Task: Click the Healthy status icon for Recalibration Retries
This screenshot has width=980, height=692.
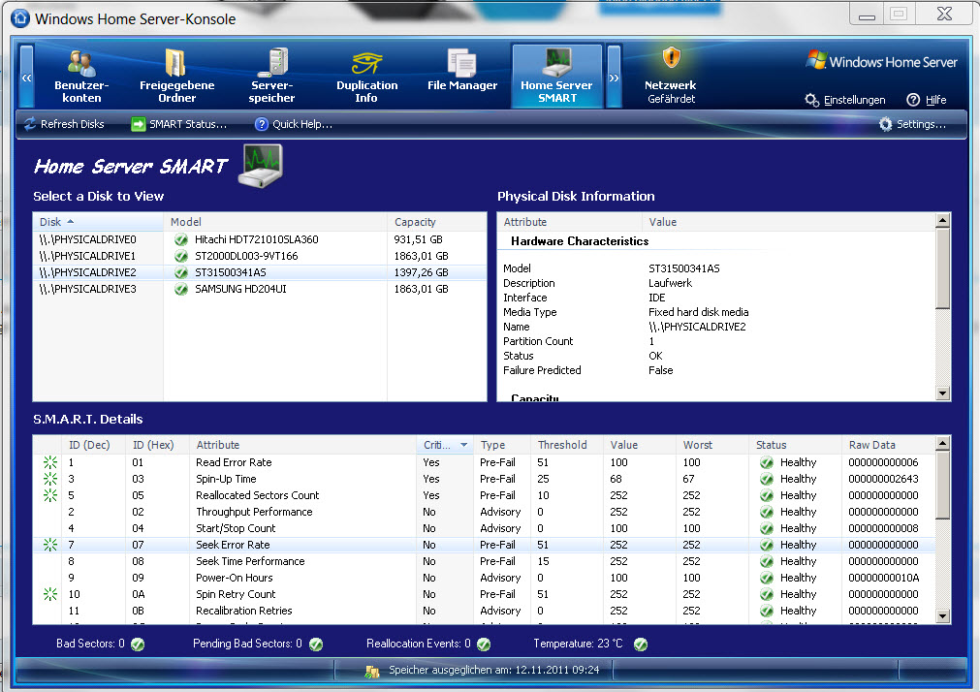Action: click(766, 611)
